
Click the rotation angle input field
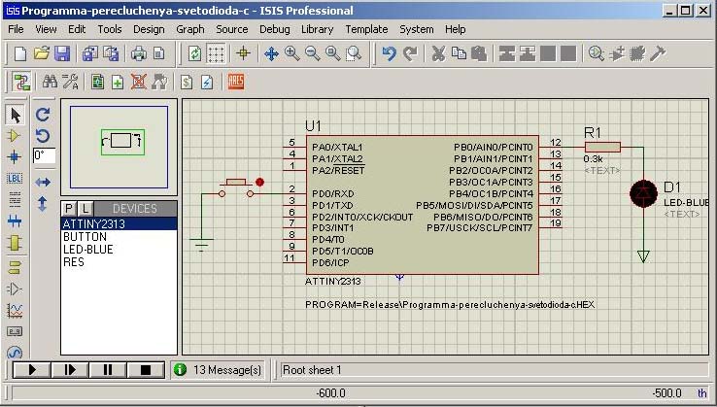click(45, 155)
